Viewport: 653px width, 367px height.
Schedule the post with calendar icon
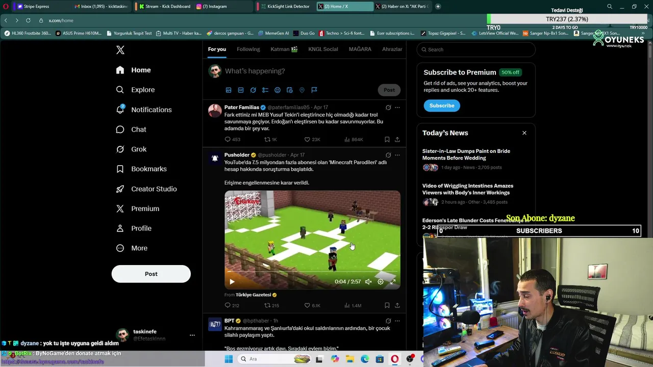290,90
